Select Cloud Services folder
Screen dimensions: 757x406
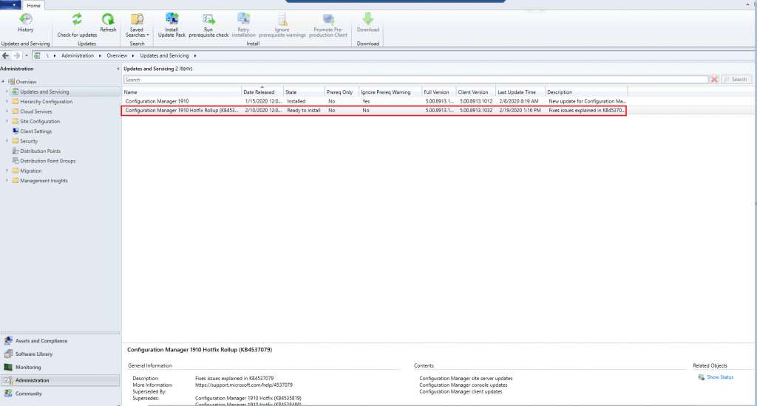click(35, 111)
